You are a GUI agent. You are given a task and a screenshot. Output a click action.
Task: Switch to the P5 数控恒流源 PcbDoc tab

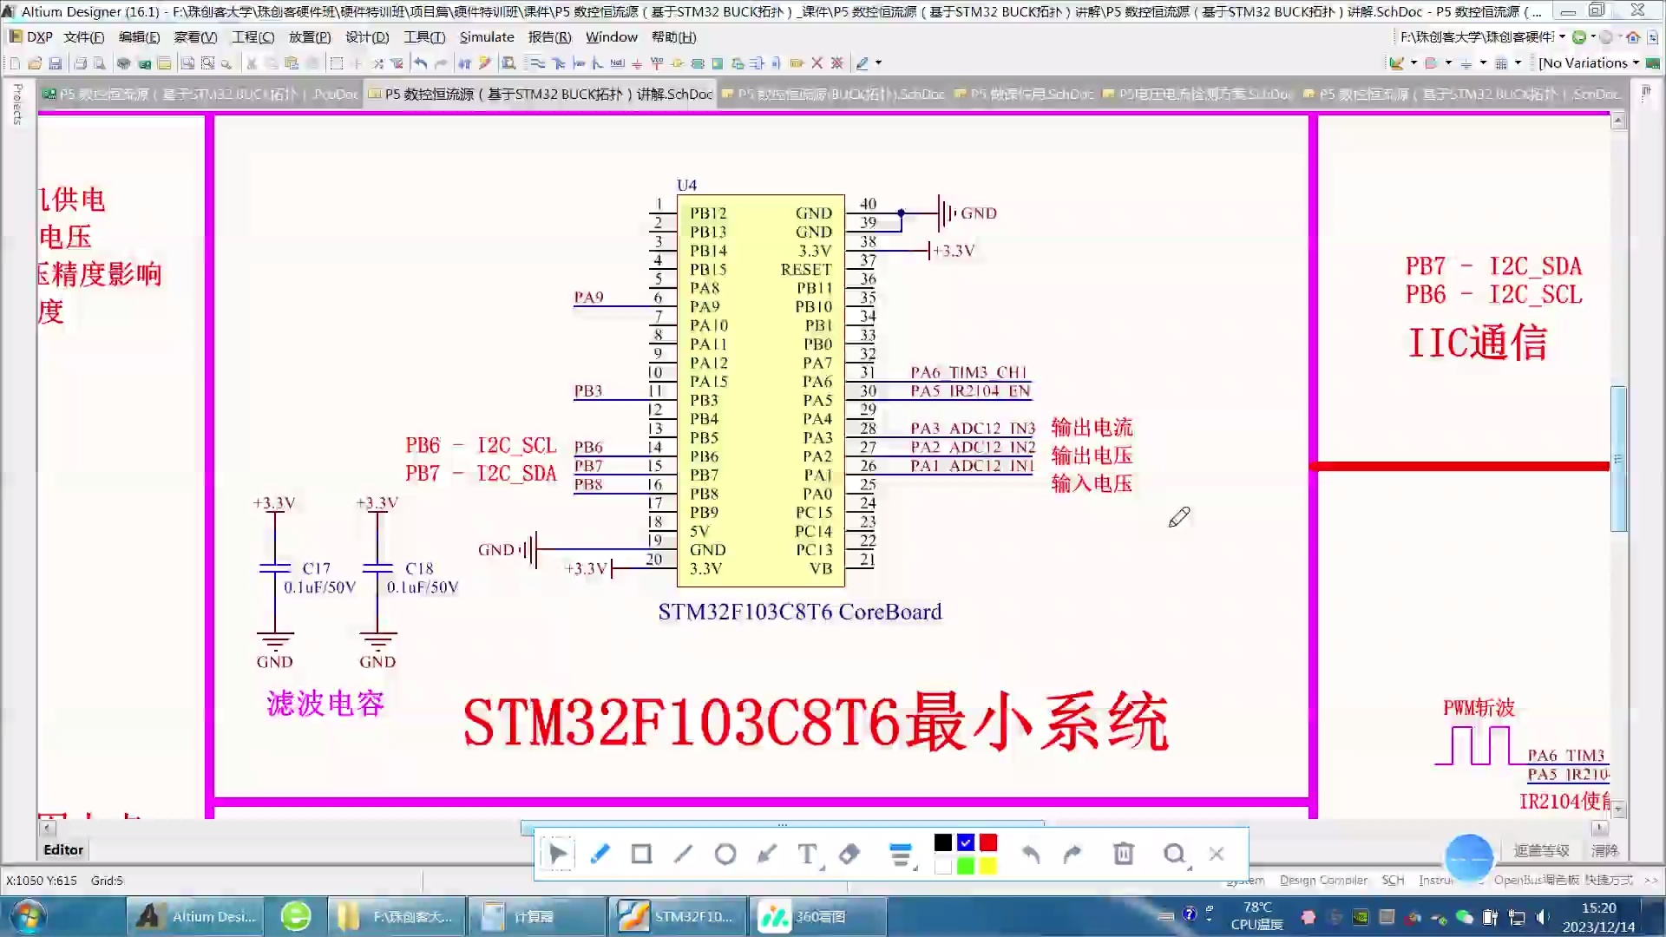(x=200, y=94)
